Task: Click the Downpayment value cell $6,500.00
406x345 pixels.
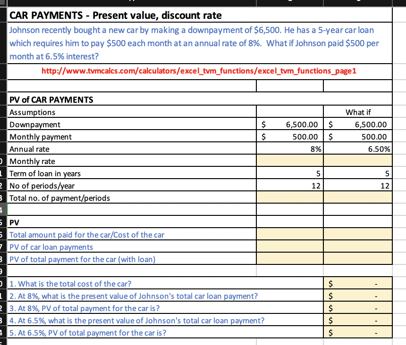Action: [x=289, y=124]
